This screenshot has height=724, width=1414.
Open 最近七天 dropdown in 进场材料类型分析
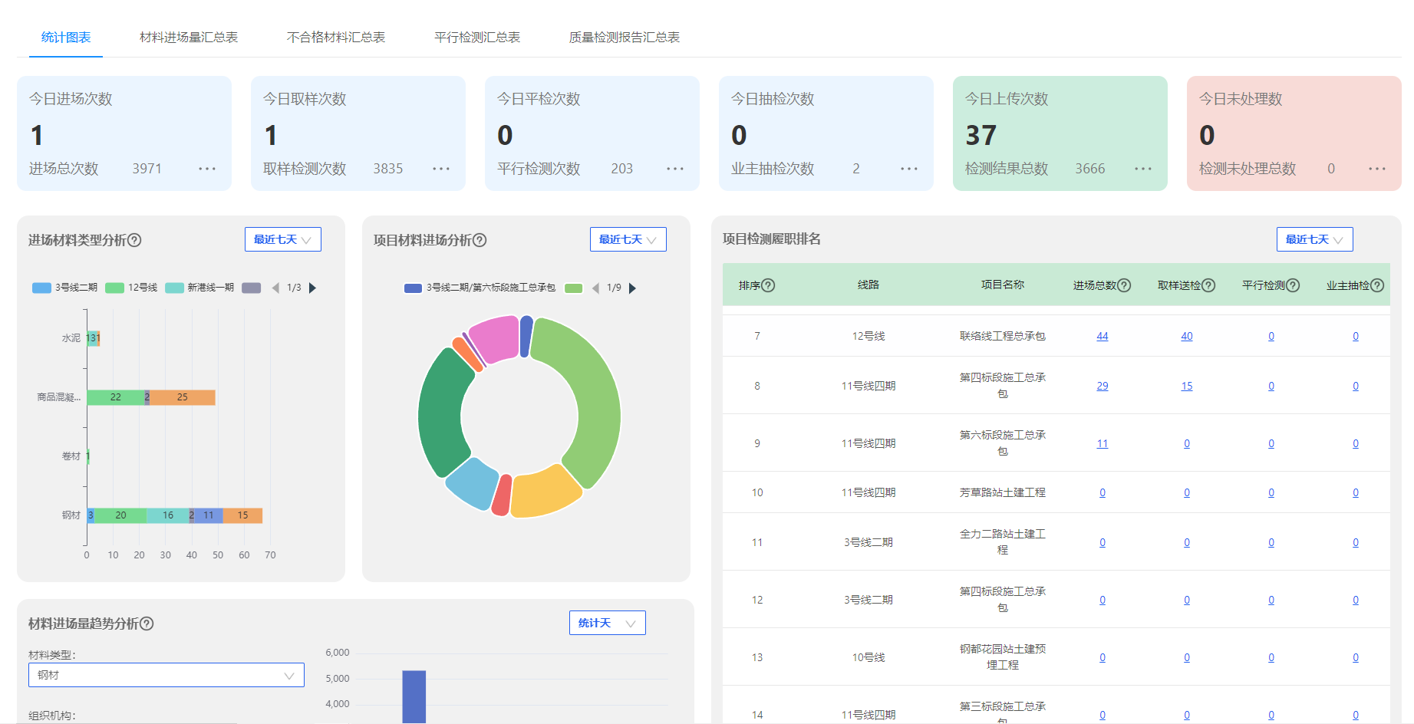(x=282, y=239)
